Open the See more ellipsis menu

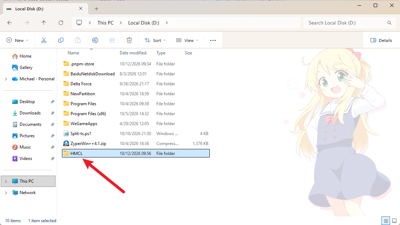point(213,40)
